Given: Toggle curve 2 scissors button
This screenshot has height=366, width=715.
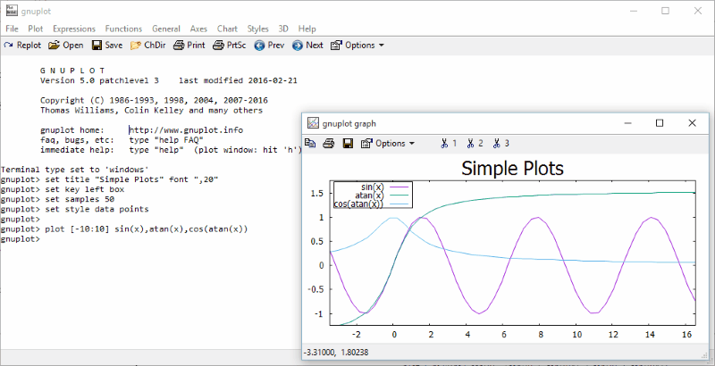Looking at the screenshot, I should [475, 144].
